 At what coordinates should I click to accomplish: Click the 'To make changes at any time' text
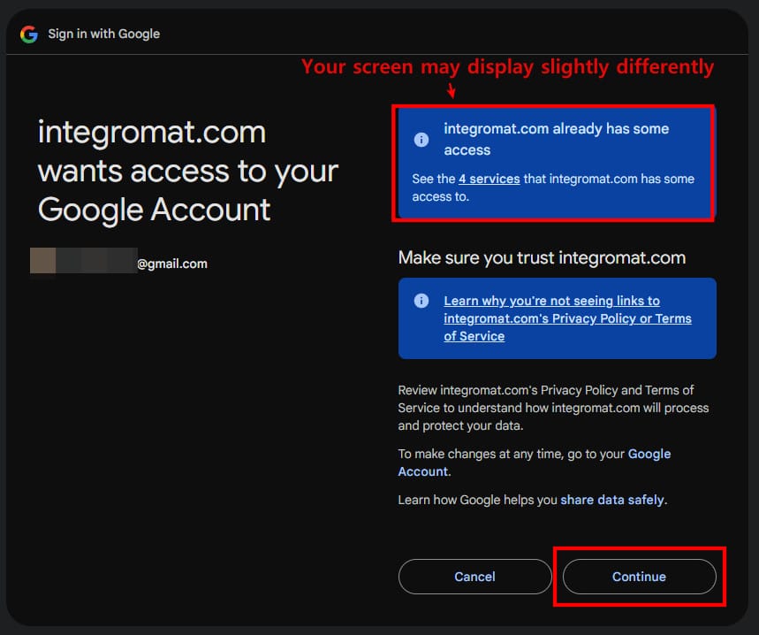(512, 454)
